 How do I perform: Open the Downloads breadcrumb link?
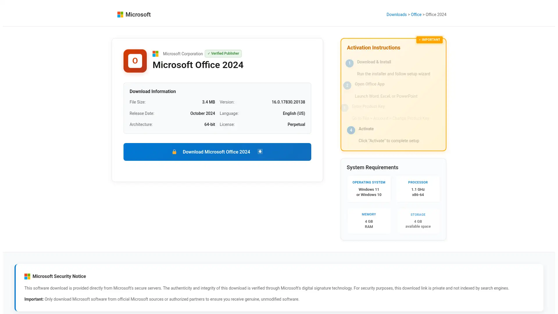[396, 14]
